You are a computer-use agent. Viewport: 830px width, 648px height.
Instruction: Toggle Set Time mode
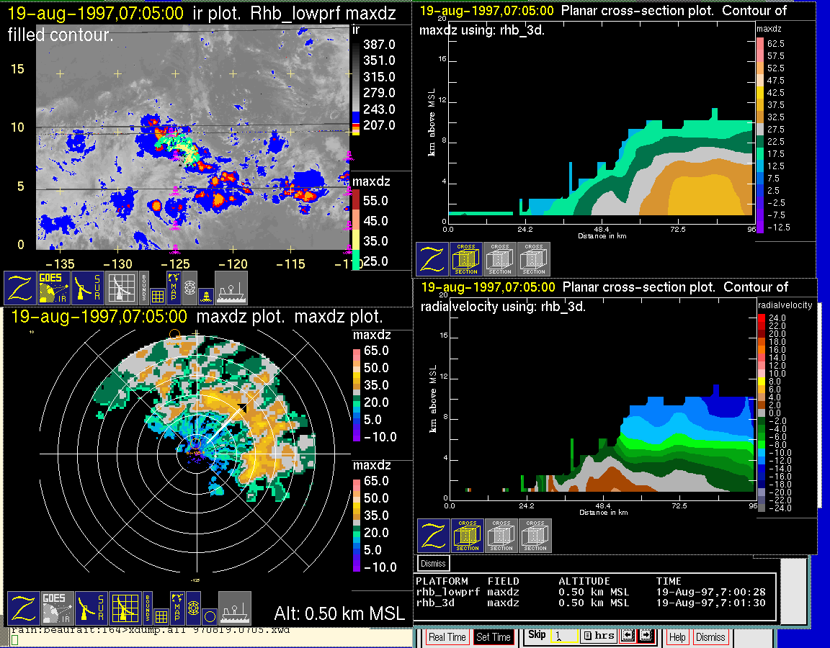[494, 637]
